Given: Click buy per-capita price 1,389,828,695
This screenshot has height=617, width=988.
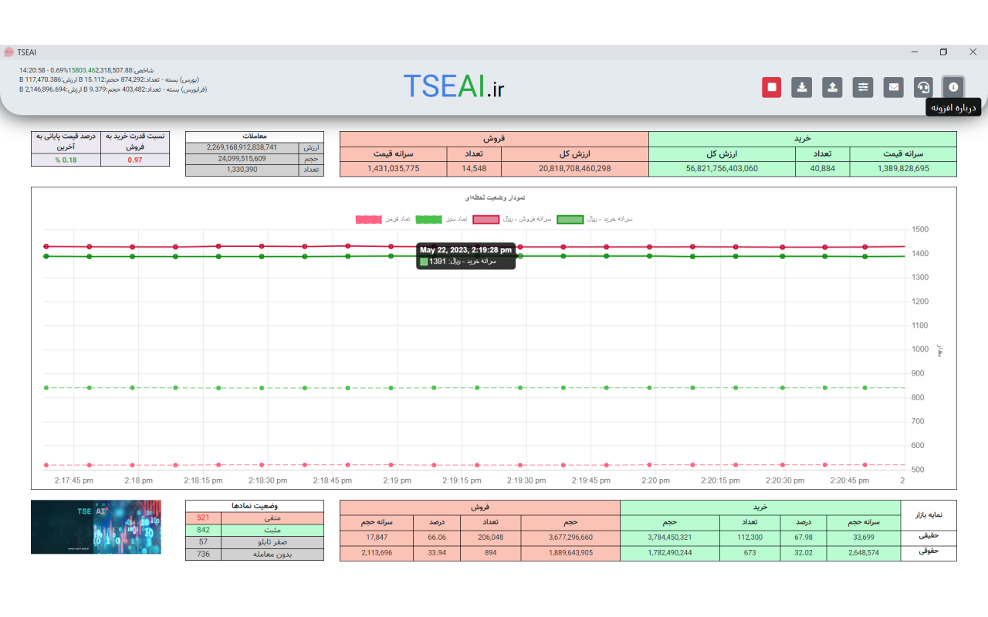Looking at the screenshot, I should (903, 169).
